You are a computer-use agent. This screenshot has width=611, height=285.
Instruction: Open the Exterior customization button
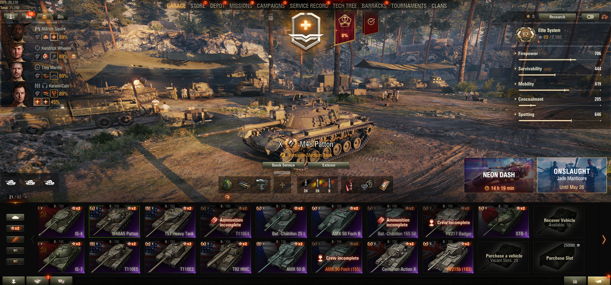tap(329, 165)
